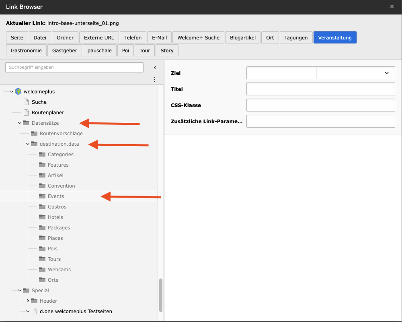402x322 pixels.
Task: Select the Routenplaner page label
Action: click(x=48, y=112)
